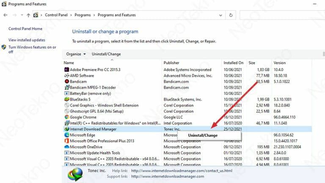The width and height of the screenshot is (325, 183).
Task: Select the Google Chrome icon in list
Action: click(x=66, y=117)
